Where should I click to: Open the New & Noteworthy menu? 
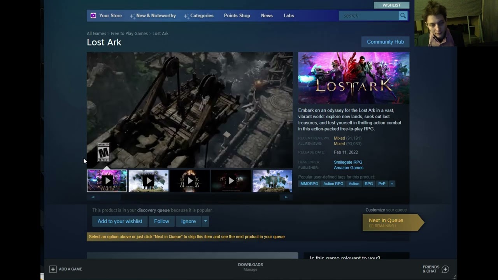point(156,16)
